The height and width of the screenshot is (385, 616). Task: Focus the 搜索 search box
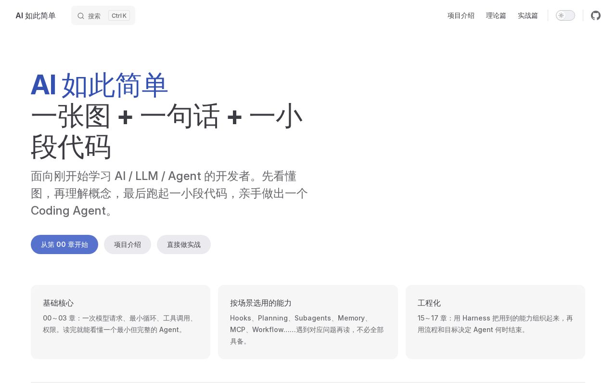[103, 15]
